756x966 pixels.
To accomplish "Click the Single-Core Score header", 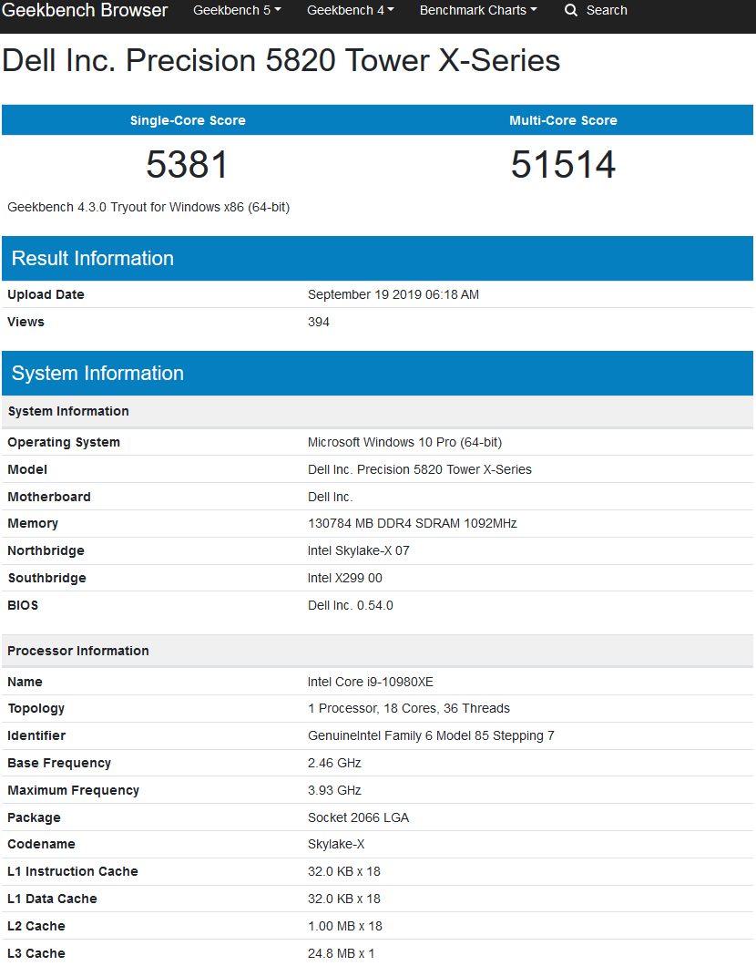I will click(x=188, y=120).
